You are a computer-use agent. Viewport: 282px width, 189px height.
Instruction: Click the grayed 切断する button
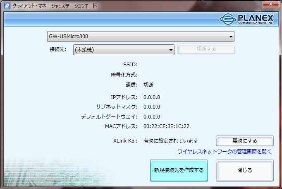coord(206,49)
